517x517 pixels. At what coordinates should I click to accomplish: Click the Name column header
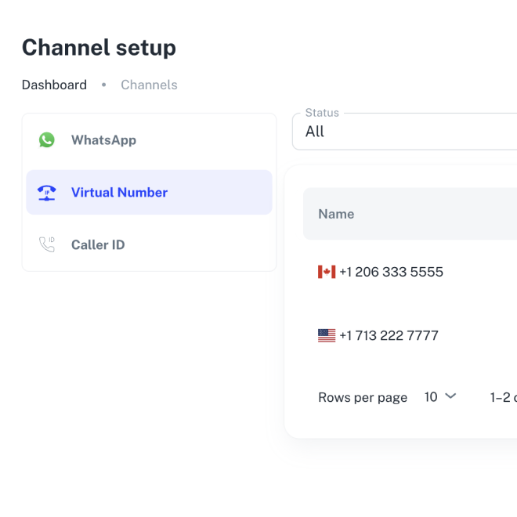point(336,214)
